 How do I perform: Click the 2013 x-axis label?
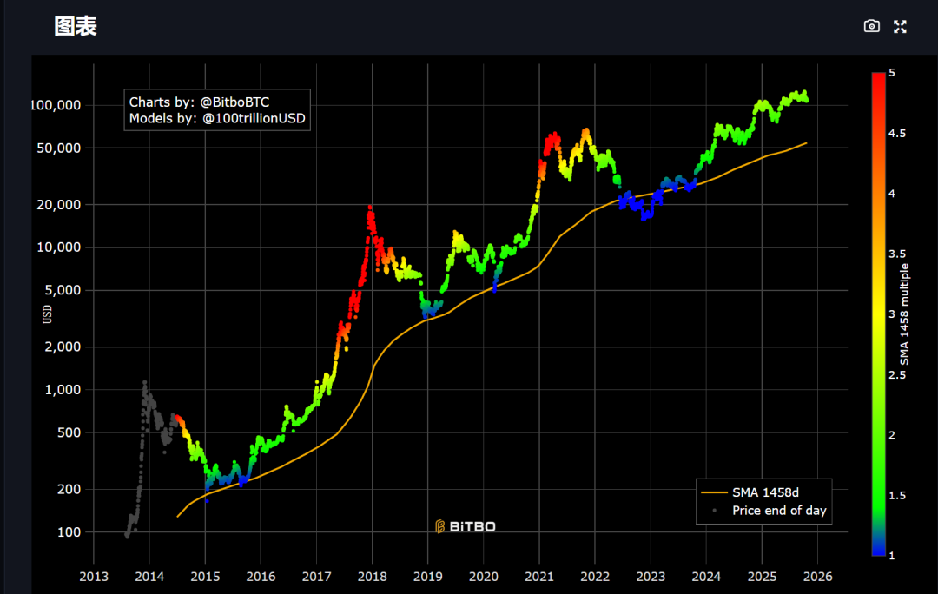94,577
